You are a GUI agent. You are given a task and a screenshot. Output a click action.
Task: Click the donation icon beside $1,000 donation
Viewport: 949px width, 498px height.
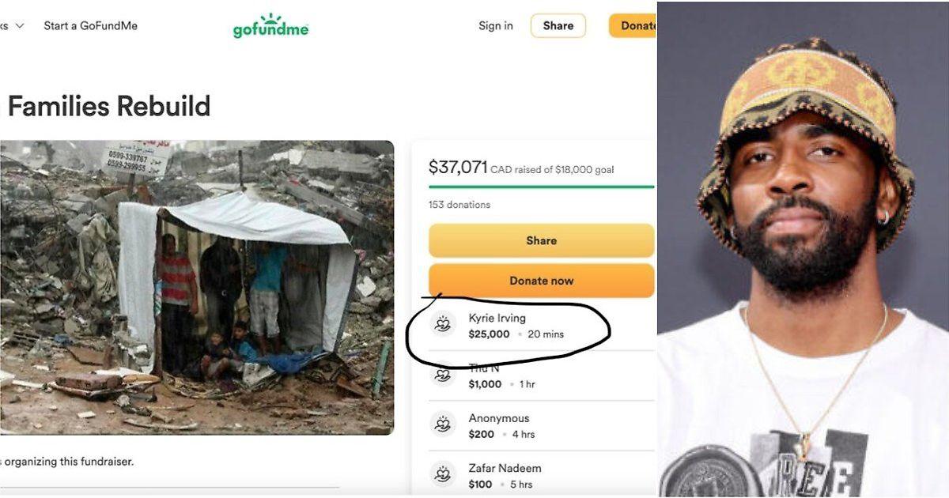pos(443,375)
